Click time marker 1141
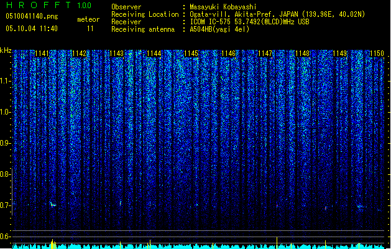The height and width of the screenshot is (249, 391). (42, 54)
